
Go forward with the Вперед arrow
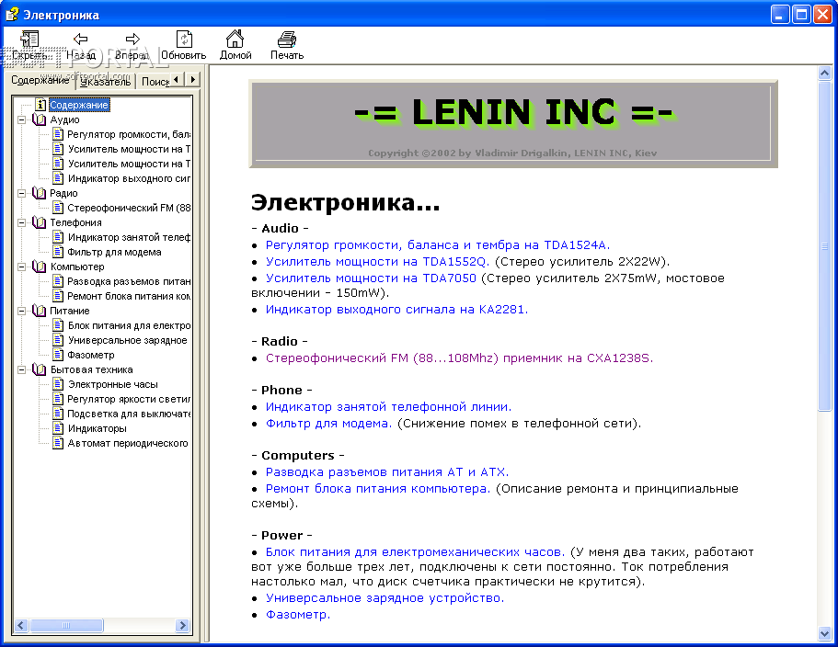pyautogui.click(x=132, y=39)
